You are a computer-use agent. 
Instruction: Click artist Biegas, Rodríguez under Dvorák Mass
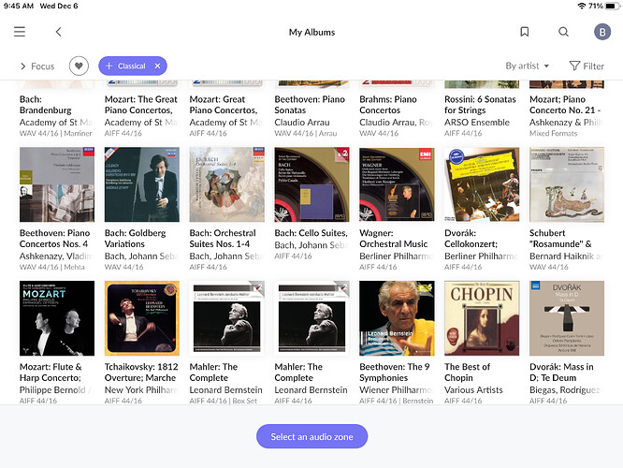pyautogui.click(x=565, y=390)
